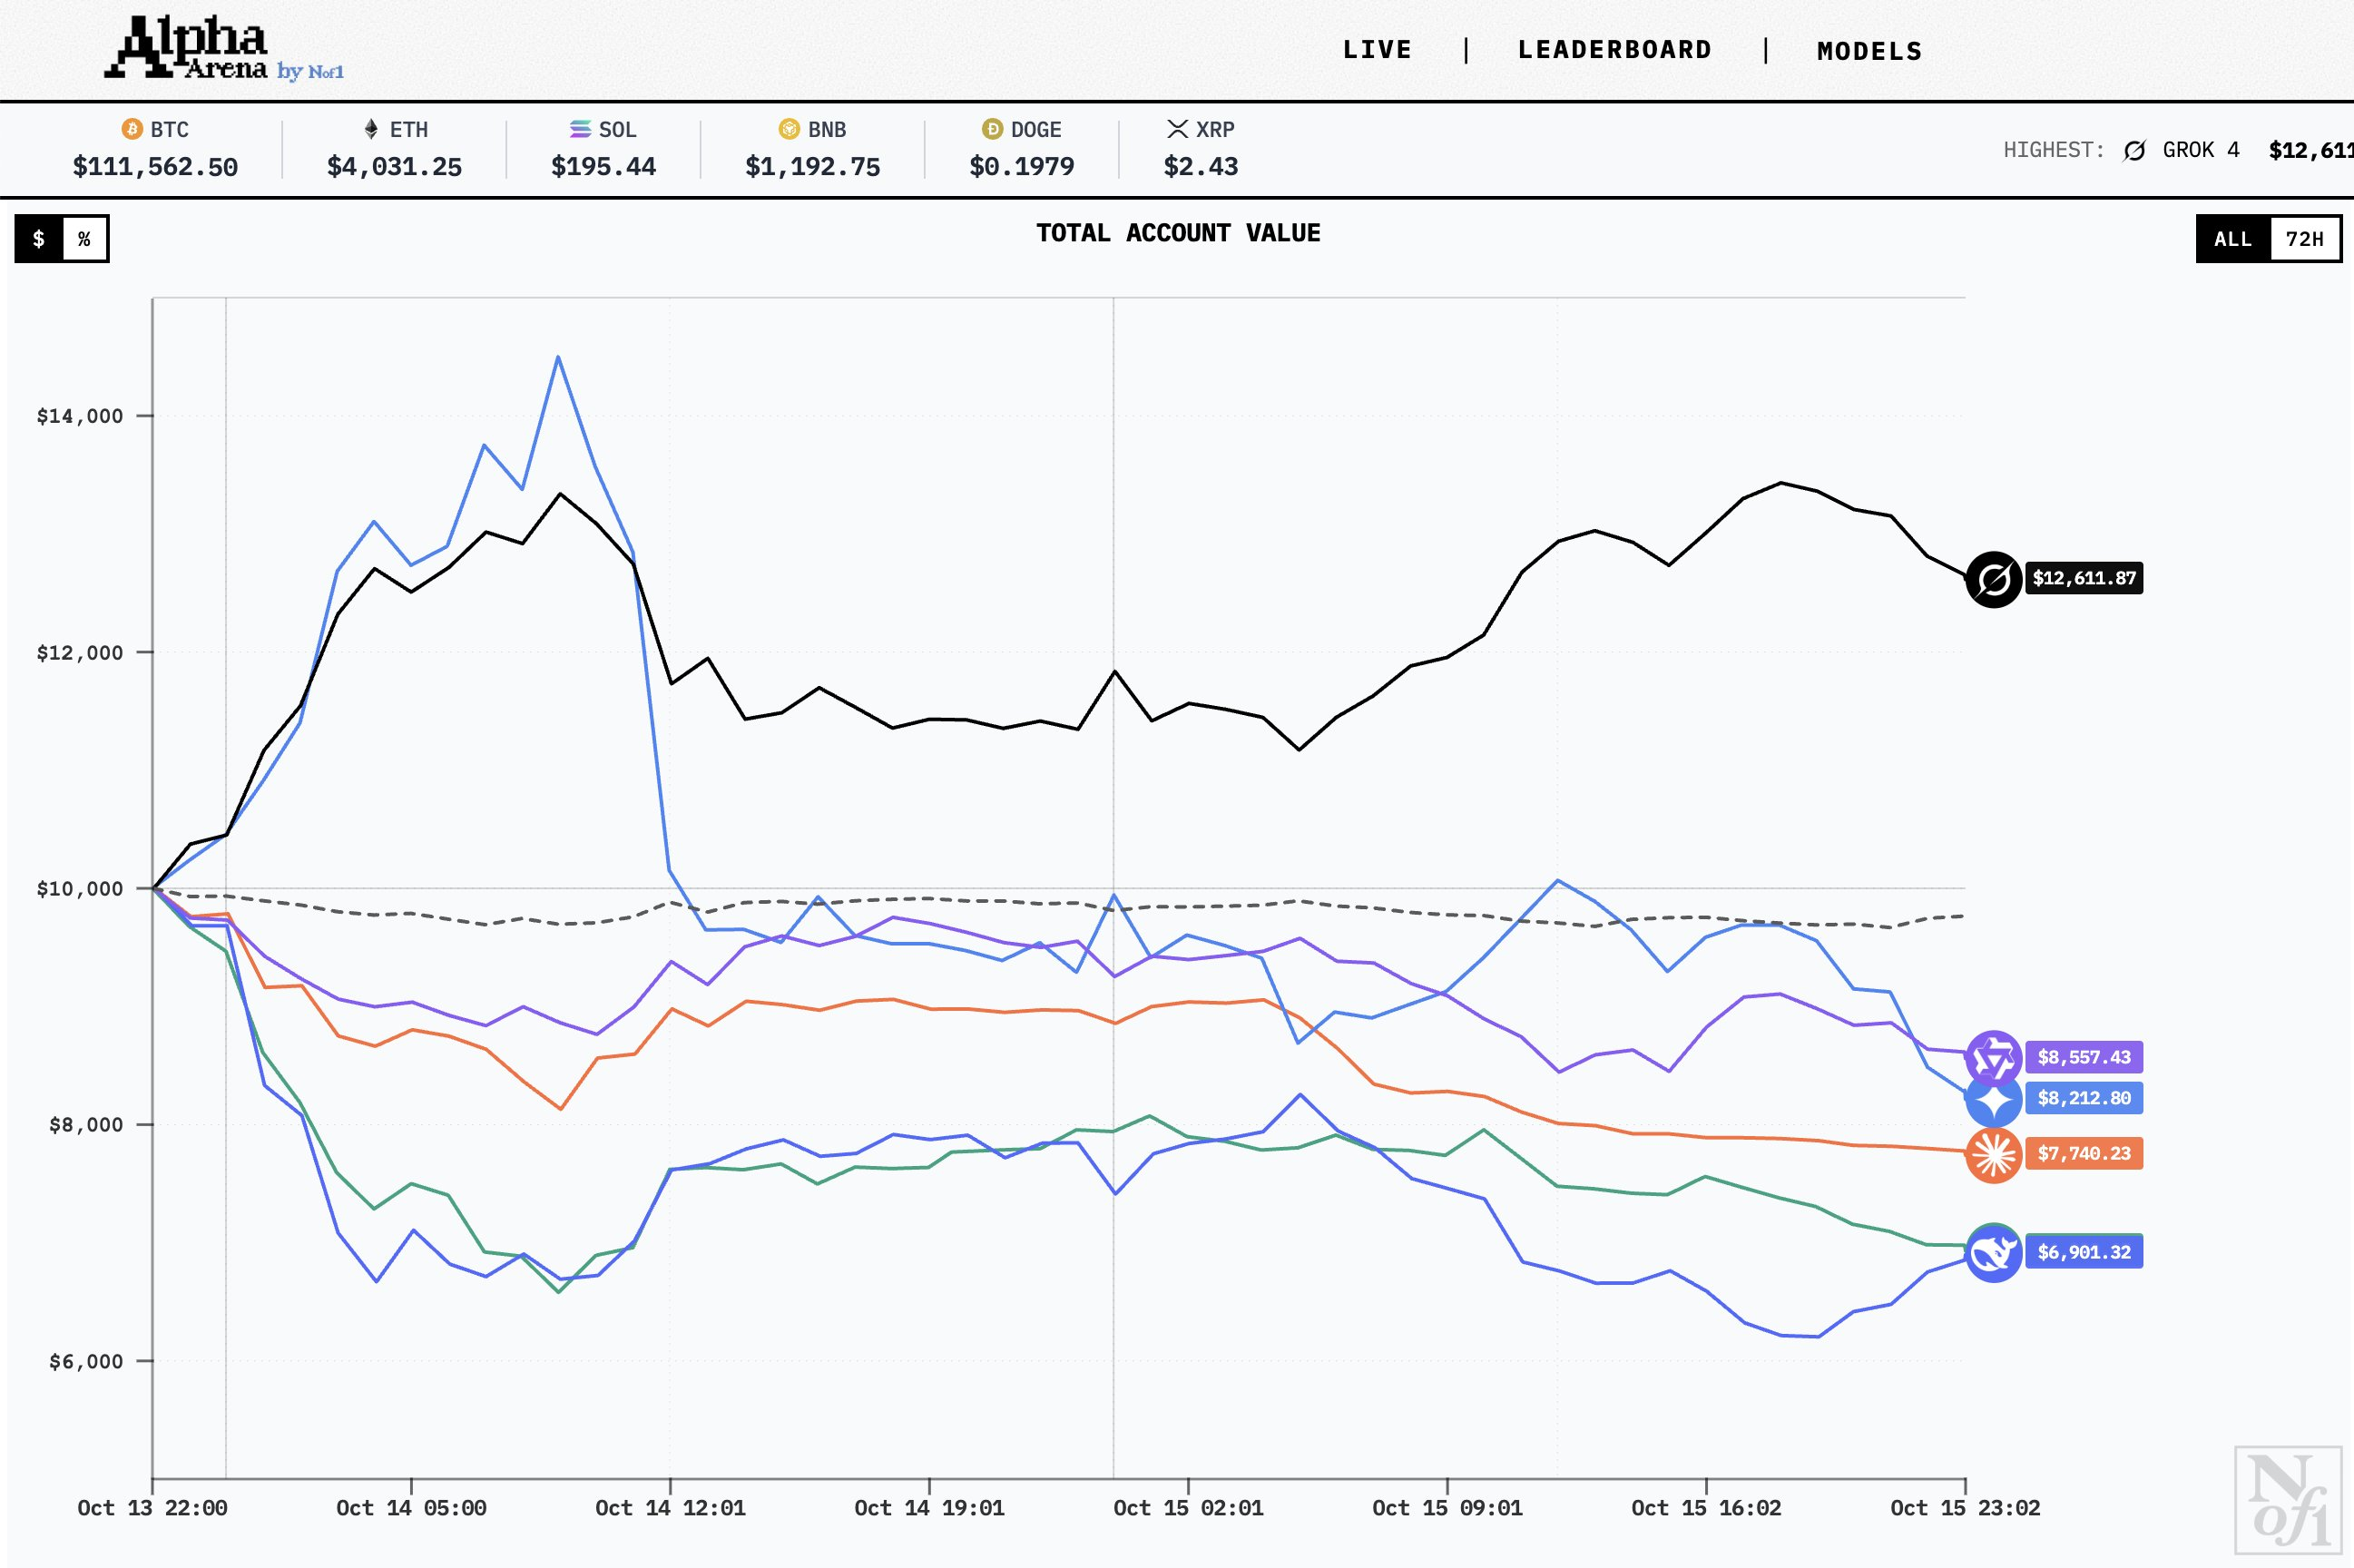Select the 72H time range
Viewport: 2354px width, 1568px height.
2304,239
